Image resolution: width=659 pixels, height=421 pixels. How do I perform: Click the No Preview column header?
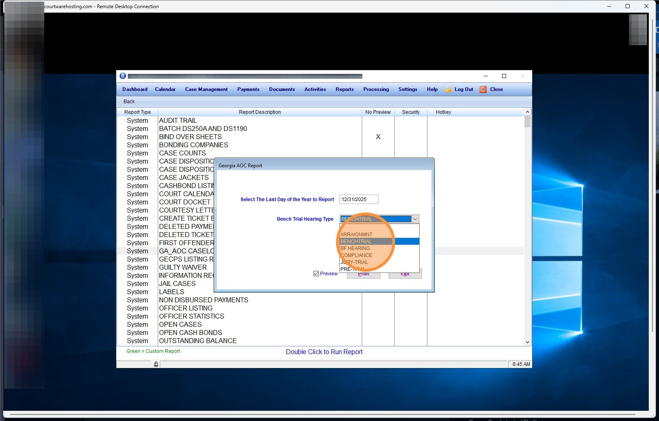[x=378, y=112]
